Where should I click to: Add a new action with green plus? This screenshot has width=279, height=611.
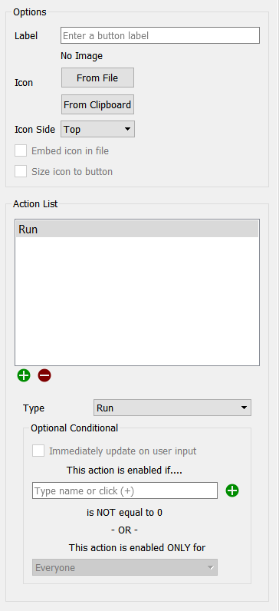click(24, 375)
